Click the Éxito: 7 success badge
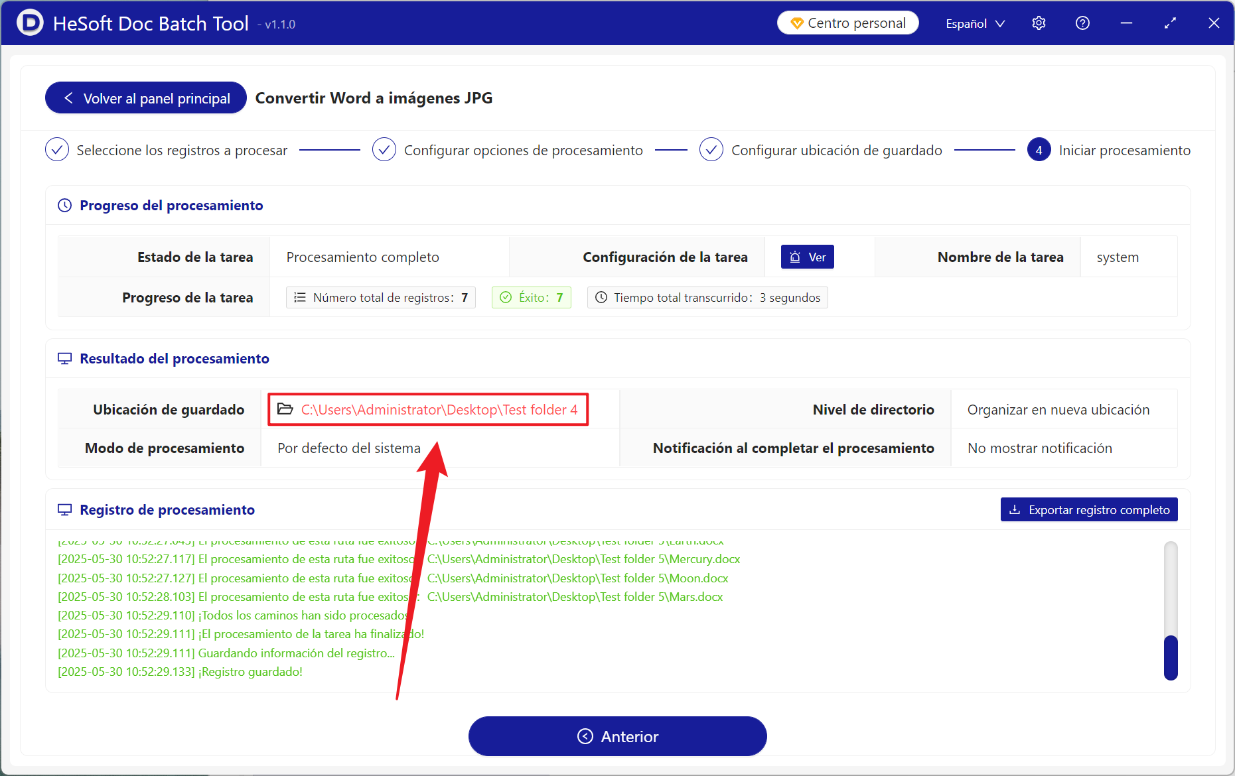 coord(532,298)
